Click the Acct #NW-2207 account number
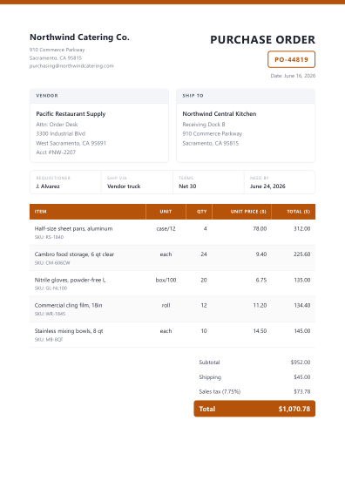The image size is (345, 488). click(x=56, y=152)
